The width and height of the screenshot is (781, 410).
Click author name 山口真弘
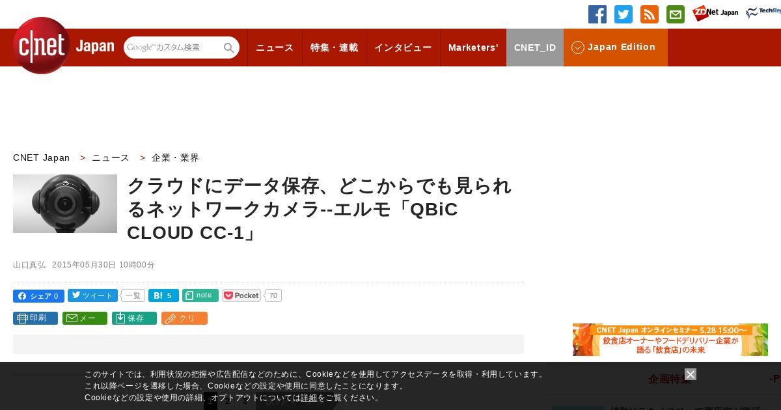(x=29, y=265)
